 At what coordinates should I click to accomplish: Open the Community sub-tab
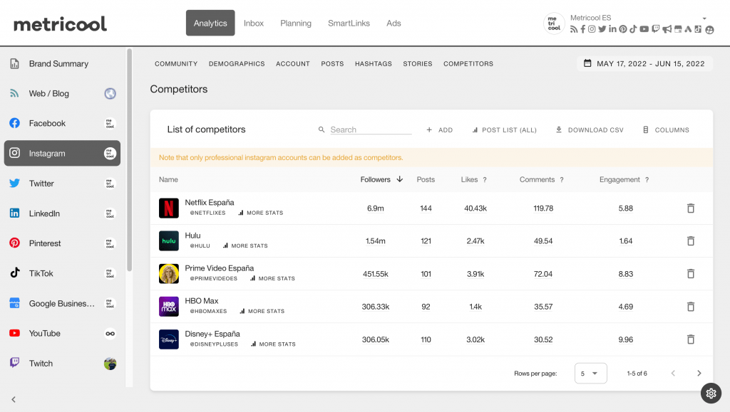[176, 63]
